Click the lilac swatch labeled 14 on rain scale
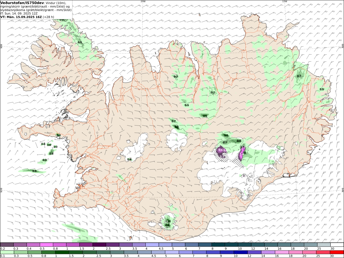The image size is (344, 258). click(268, 252)
